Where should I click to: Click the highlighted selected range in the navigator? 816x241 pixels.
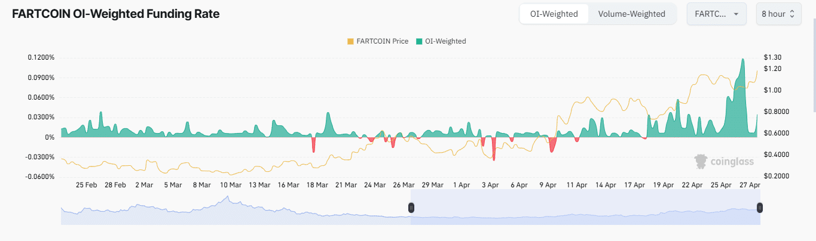[x=585, y=209]
